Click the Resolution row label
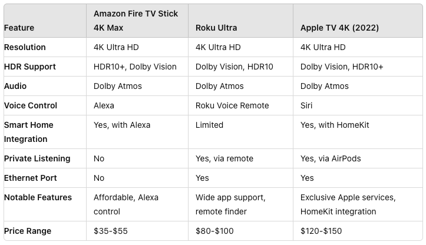The width and height of the screenshot is (426, 245). coord(25,47)
